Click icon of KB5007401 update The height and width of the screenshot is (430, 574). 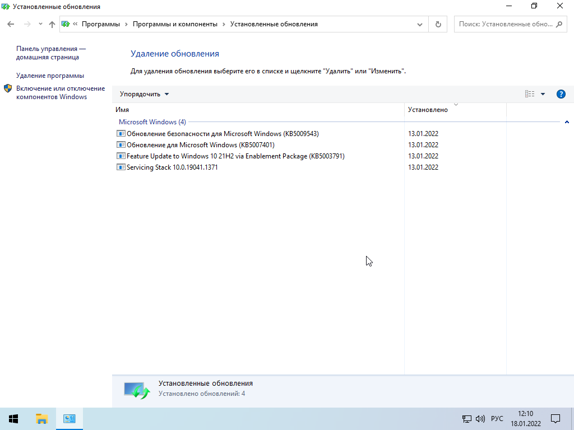[x=121, y=145]
